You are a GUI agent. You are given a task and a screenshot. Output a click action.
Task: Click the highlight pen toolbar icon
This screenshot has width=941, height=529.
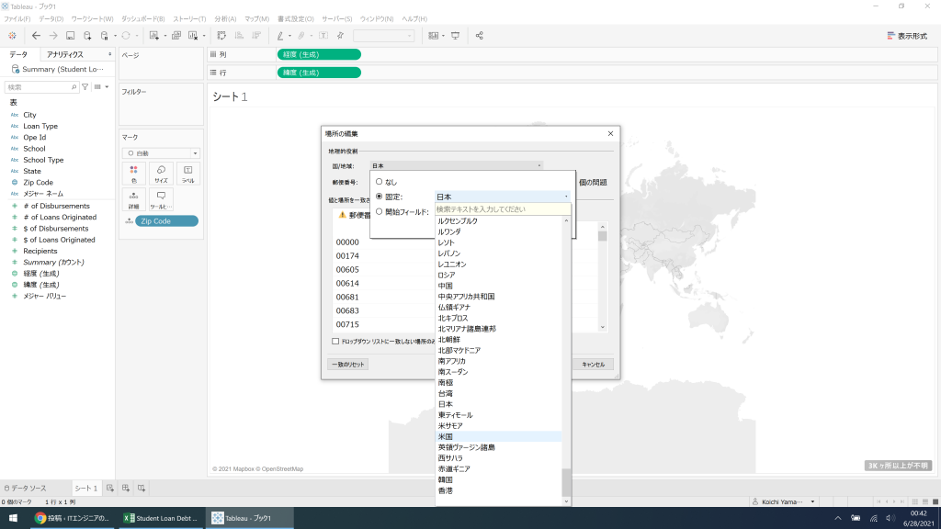[x=280, y=36]
